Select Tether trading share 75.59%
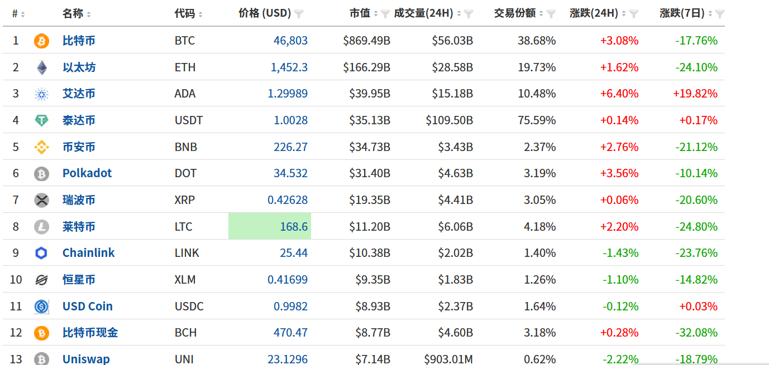 point(537,120)
